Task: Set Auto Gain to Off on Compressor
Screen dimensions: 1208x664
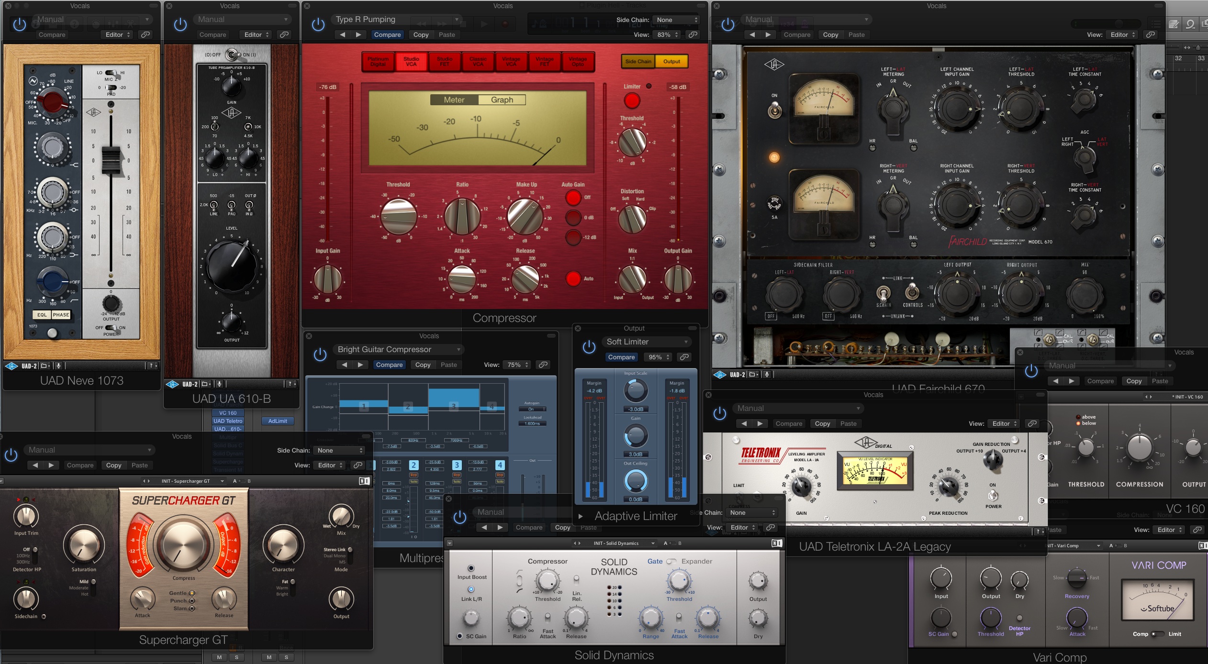Action: point(573,198)
